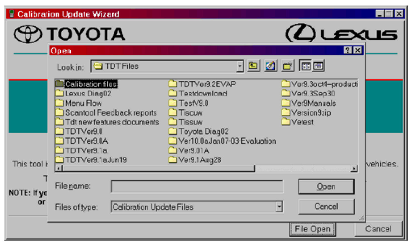Viewport: 413px width, 245px height.
Task: Click inside the File name field
Action: point(197,186)
